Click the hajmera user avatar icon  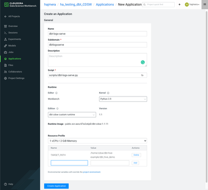pos(187,5)
